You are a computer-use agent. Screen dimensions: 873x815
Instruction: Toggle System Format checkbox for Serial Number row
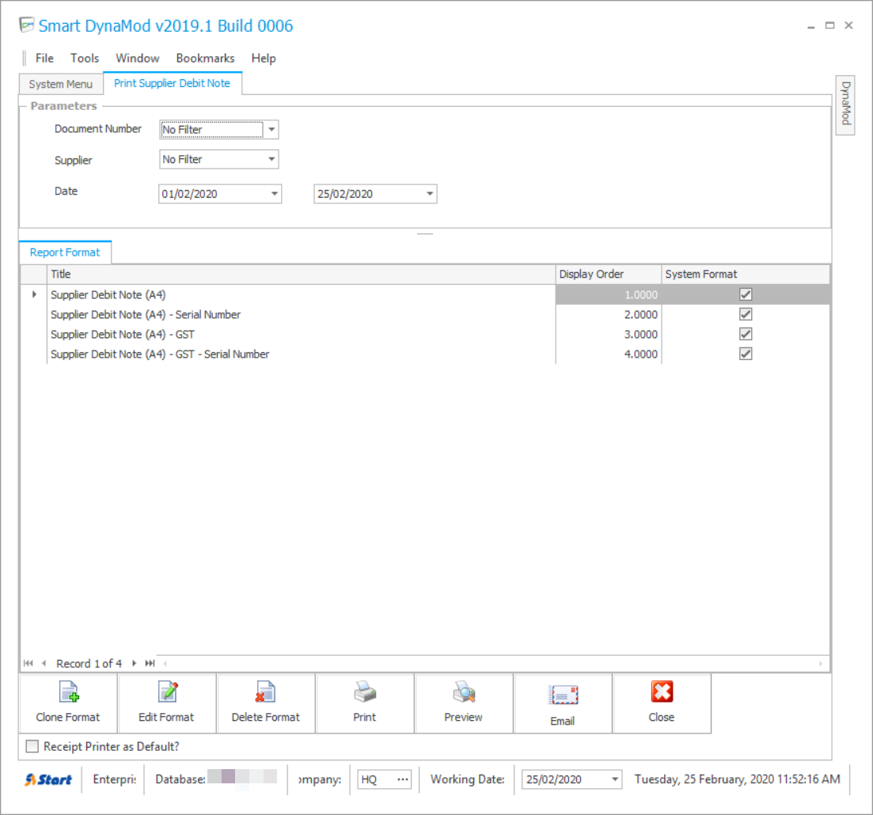746,315
